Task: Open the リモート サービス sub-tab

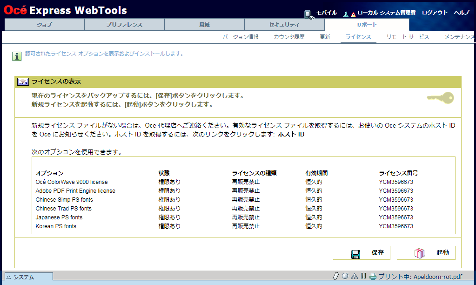Action: pyautogui.click(x=408, y=37)
